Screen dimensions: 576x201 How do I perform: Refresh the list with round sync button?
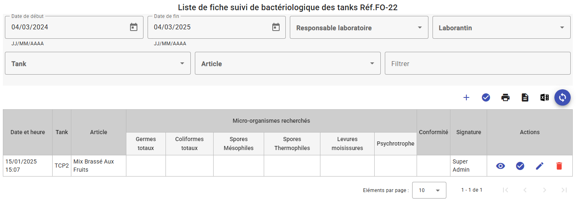(563, 97)
